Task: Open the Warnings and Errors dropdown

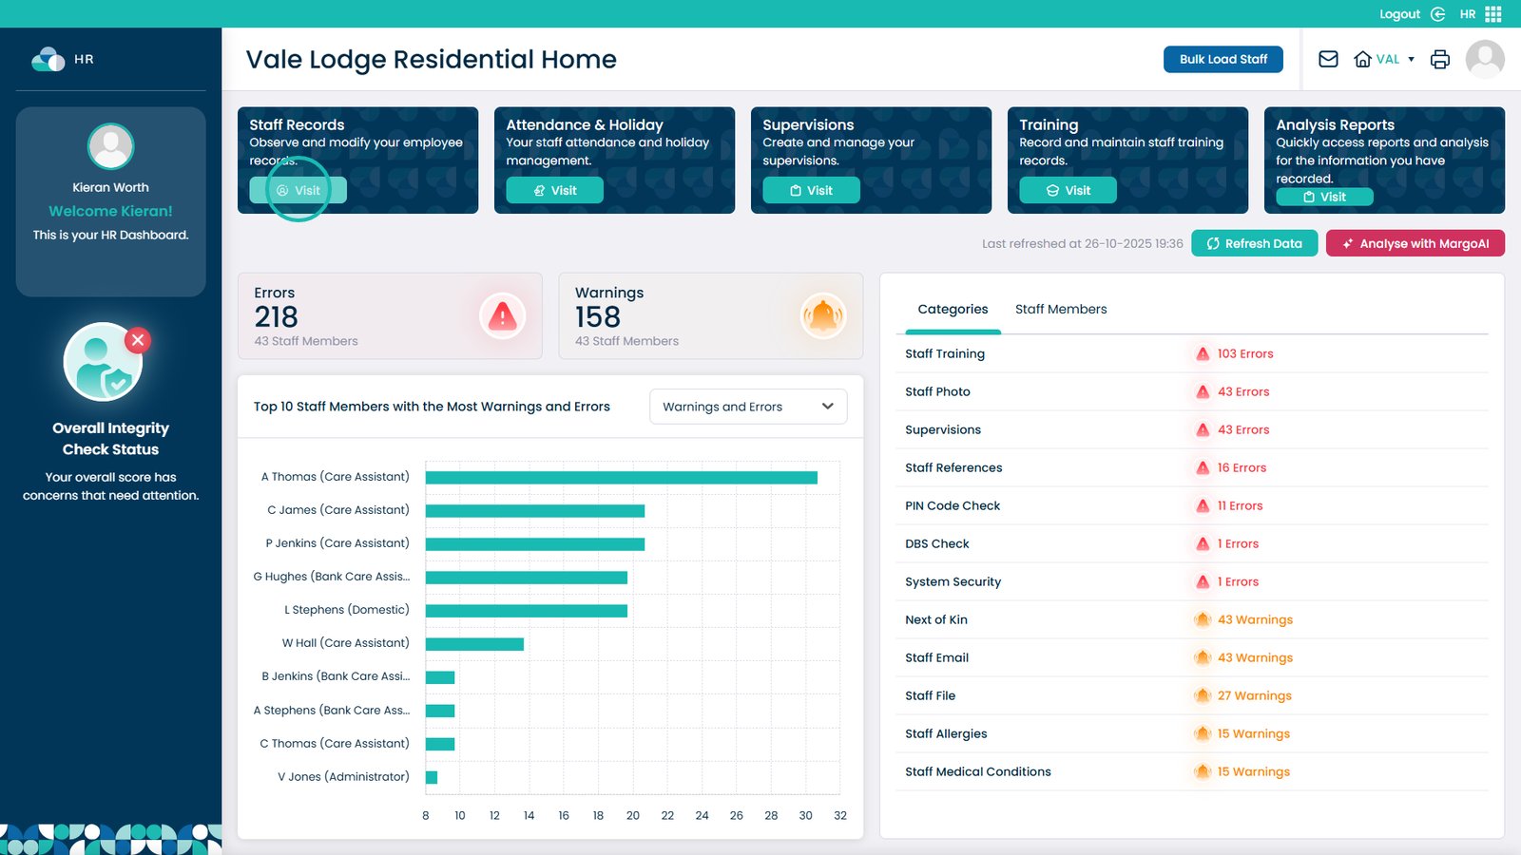Action: (748, 407)
